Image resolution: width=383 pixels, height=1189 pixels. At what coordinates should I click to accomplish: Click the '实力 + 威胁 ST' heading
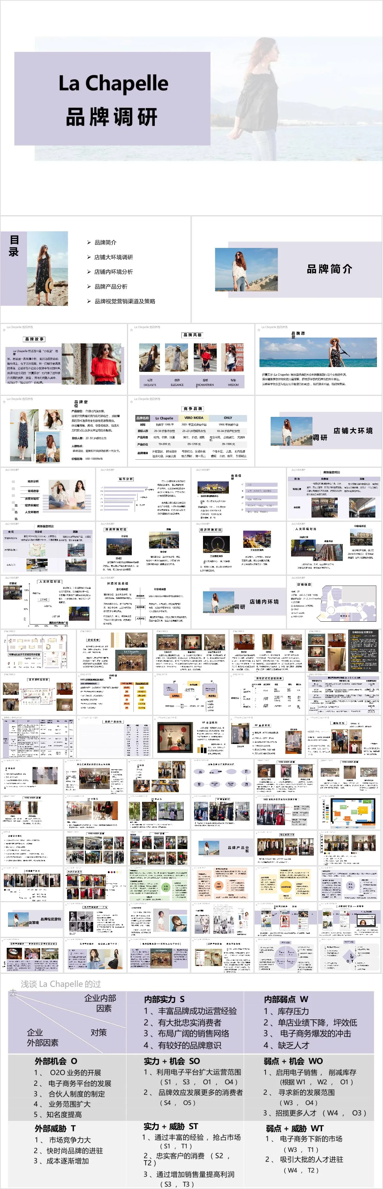click(170, 1126)
